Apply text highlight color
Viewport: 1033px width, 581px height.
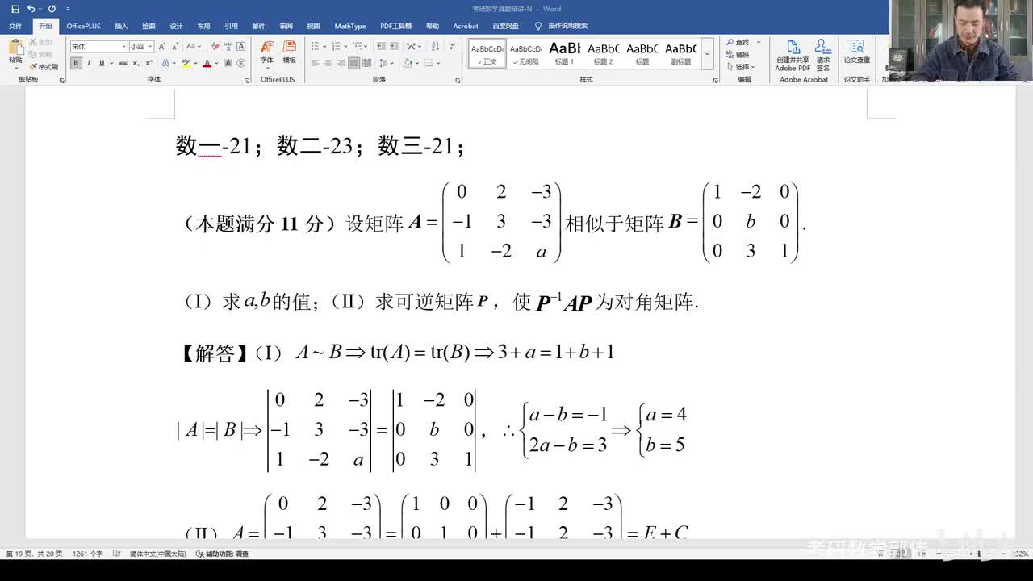pyautogui.click(x=186, y=63)
